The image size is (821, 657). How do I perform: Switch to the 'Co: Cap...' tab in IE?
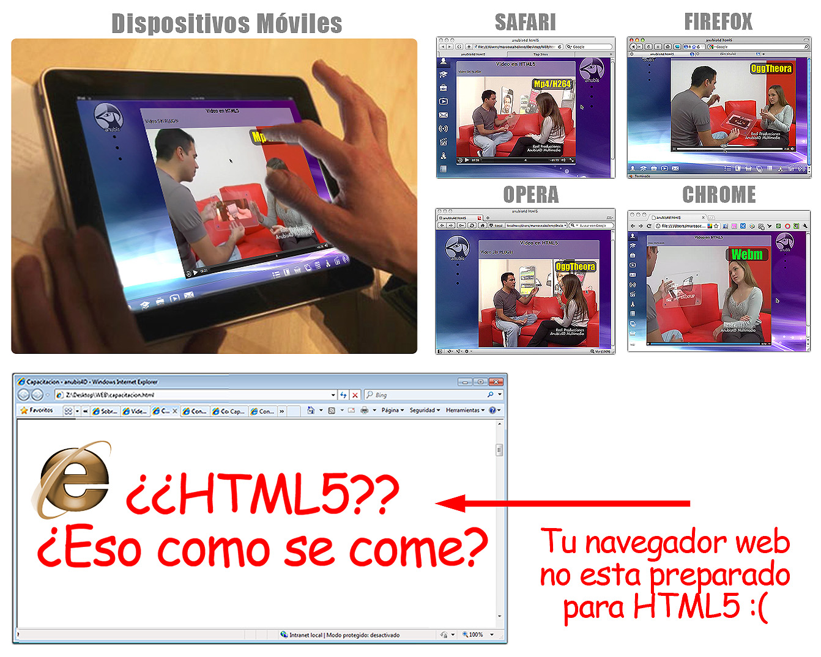pyautogui.click(x=229, y=411)
